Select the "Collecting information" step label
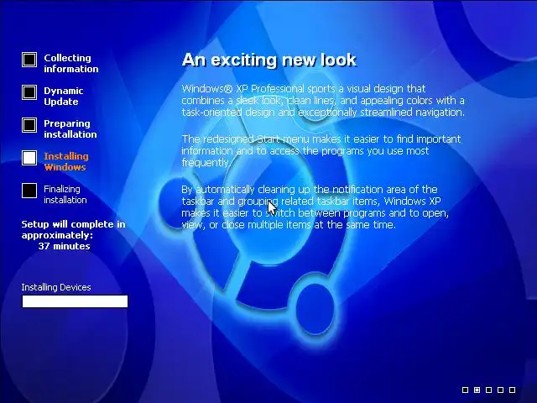Image resolution: width=537 pixels, height=403 pixels. pyautogui.click(x=70, y=64)
